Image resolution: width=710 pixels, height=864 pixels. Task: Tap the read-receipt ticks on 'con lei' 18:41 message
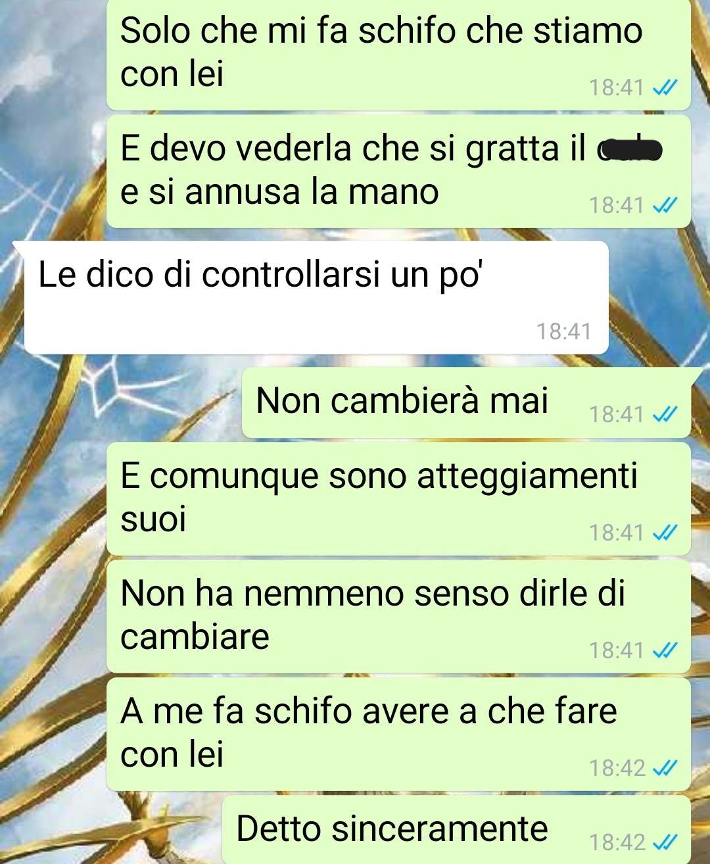coord(665,87)
